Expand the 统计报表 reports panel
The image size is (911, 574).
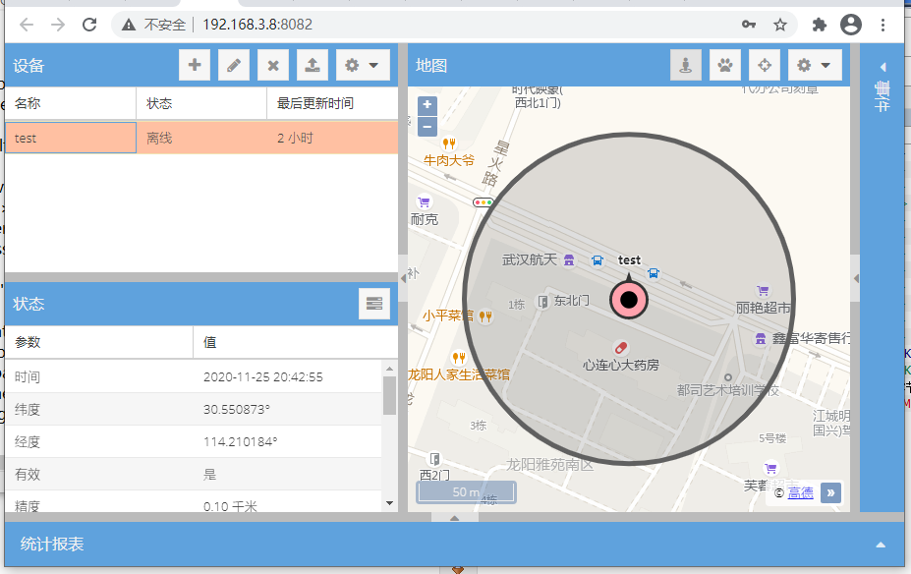[x=881, y=545]
